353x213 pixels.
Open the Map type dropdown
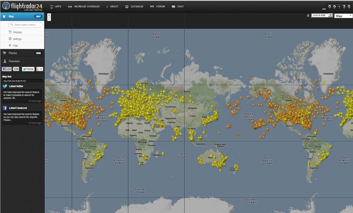coord(343,16)
